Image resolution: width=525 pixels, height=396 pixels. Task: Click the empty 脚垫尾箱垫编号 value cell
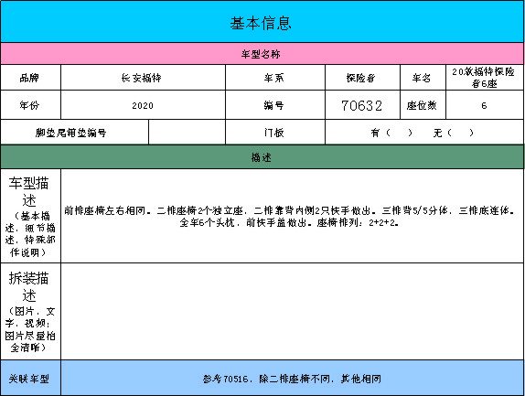click(187, 133)
